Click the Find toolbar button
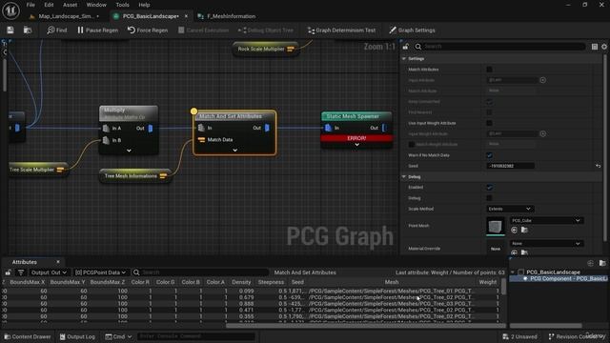Viewport: 610px width, 343px height. pos(57,30)
